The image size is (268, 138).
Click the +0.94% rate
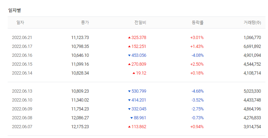click(x=197, y=127)
